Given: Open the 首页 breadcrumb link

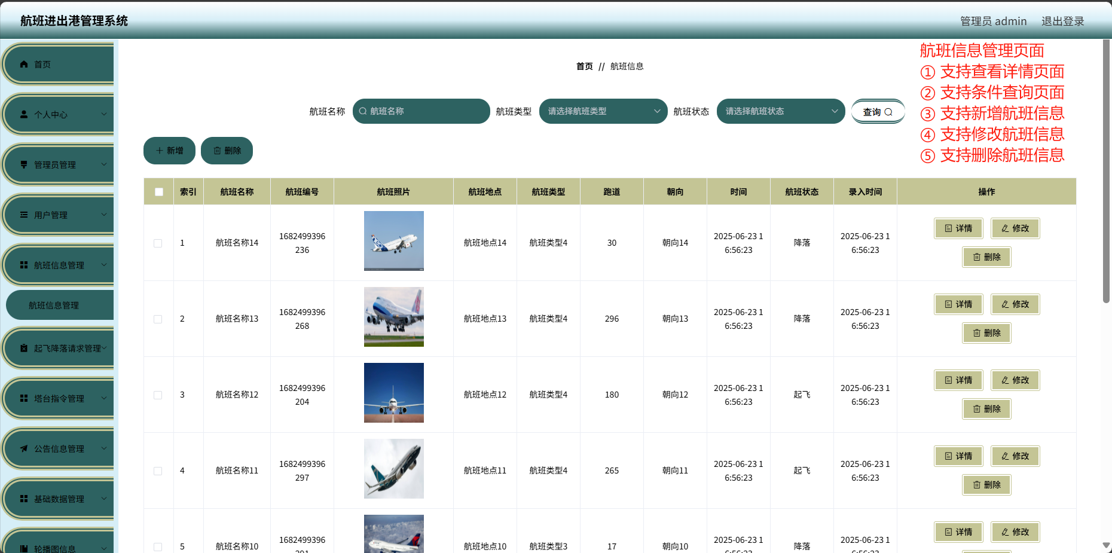Looking at the screenshot, I should click(x=584, y=66).
